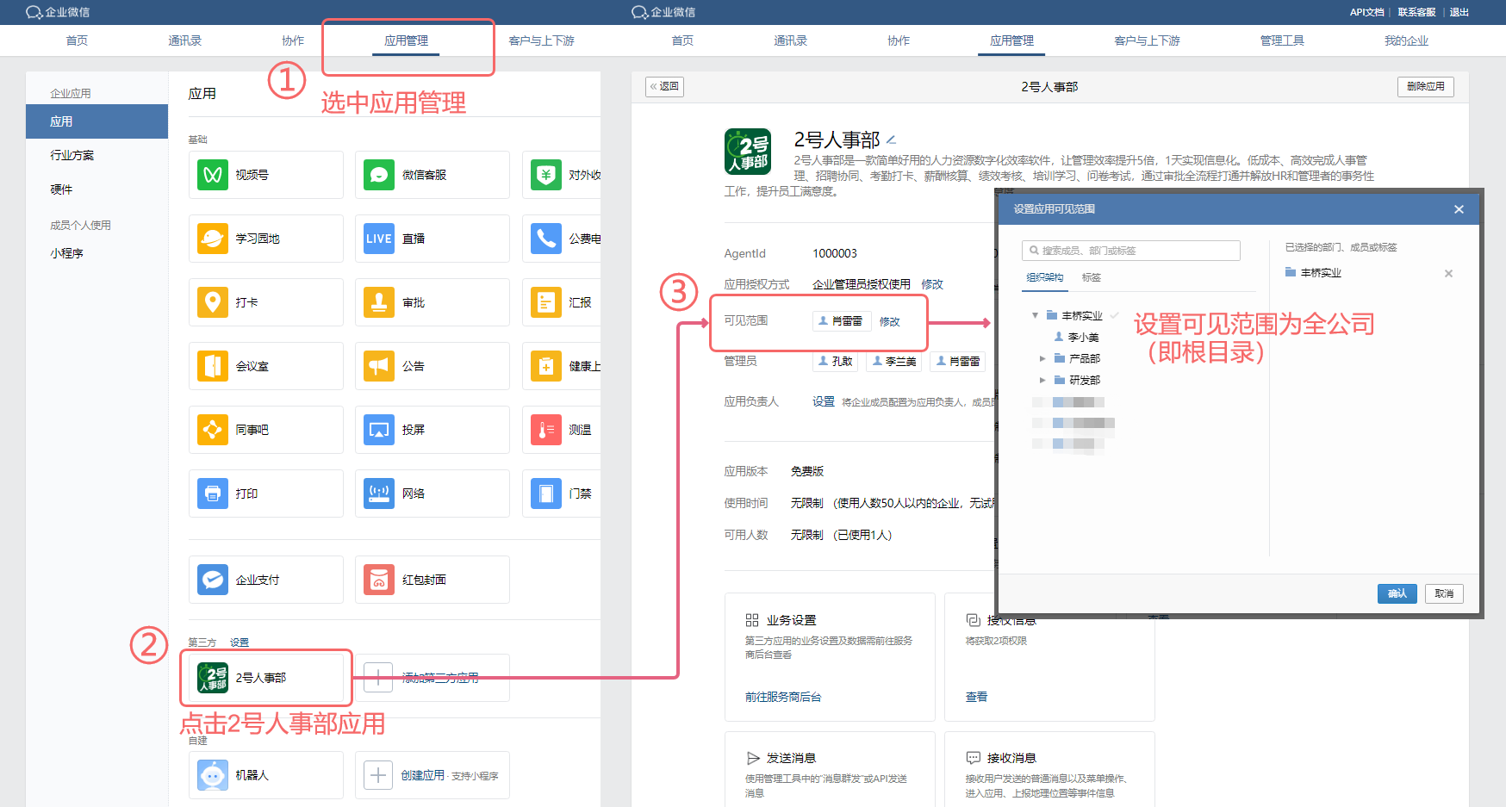Viewport: 1506px width, 807px height.
Task: Open 发送消息 card
Action: click(x=829, y=769)
